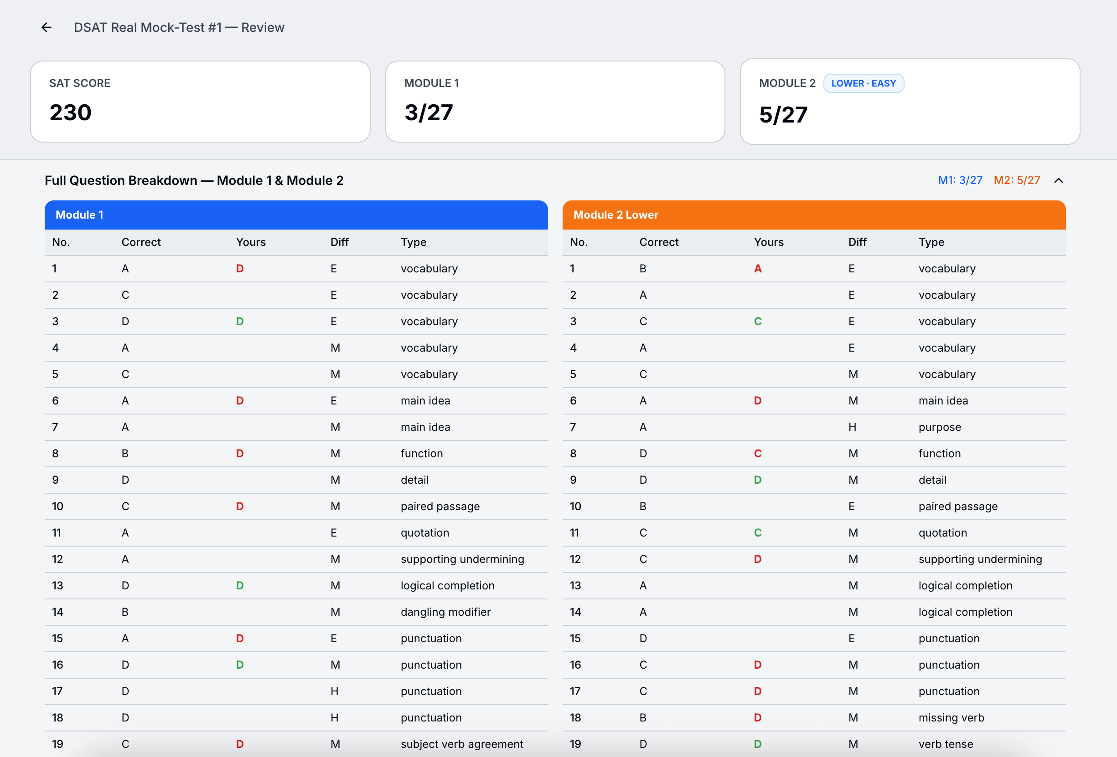Select Module 1 dangling modifier question row

pos(295,612)
